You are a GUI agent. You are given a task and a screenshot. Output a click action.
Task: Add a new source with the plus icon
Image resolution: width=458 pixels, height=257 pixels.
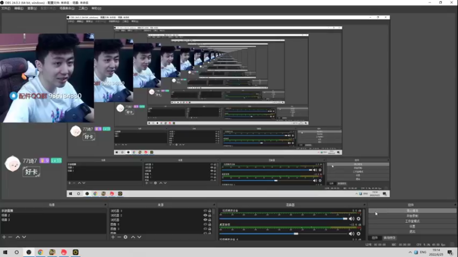click(x=113, y=237)
